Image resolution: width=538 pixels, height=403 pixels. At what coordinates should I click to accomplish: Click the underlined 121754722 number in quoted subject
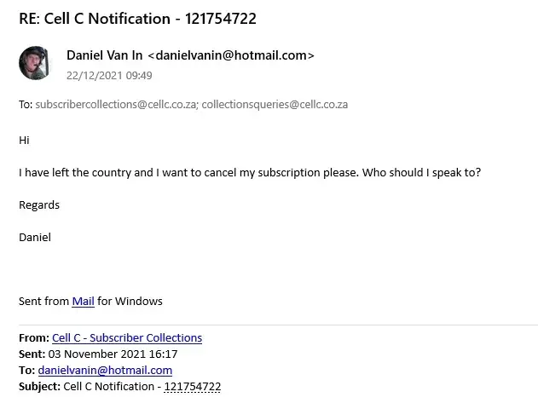point(193,387)
